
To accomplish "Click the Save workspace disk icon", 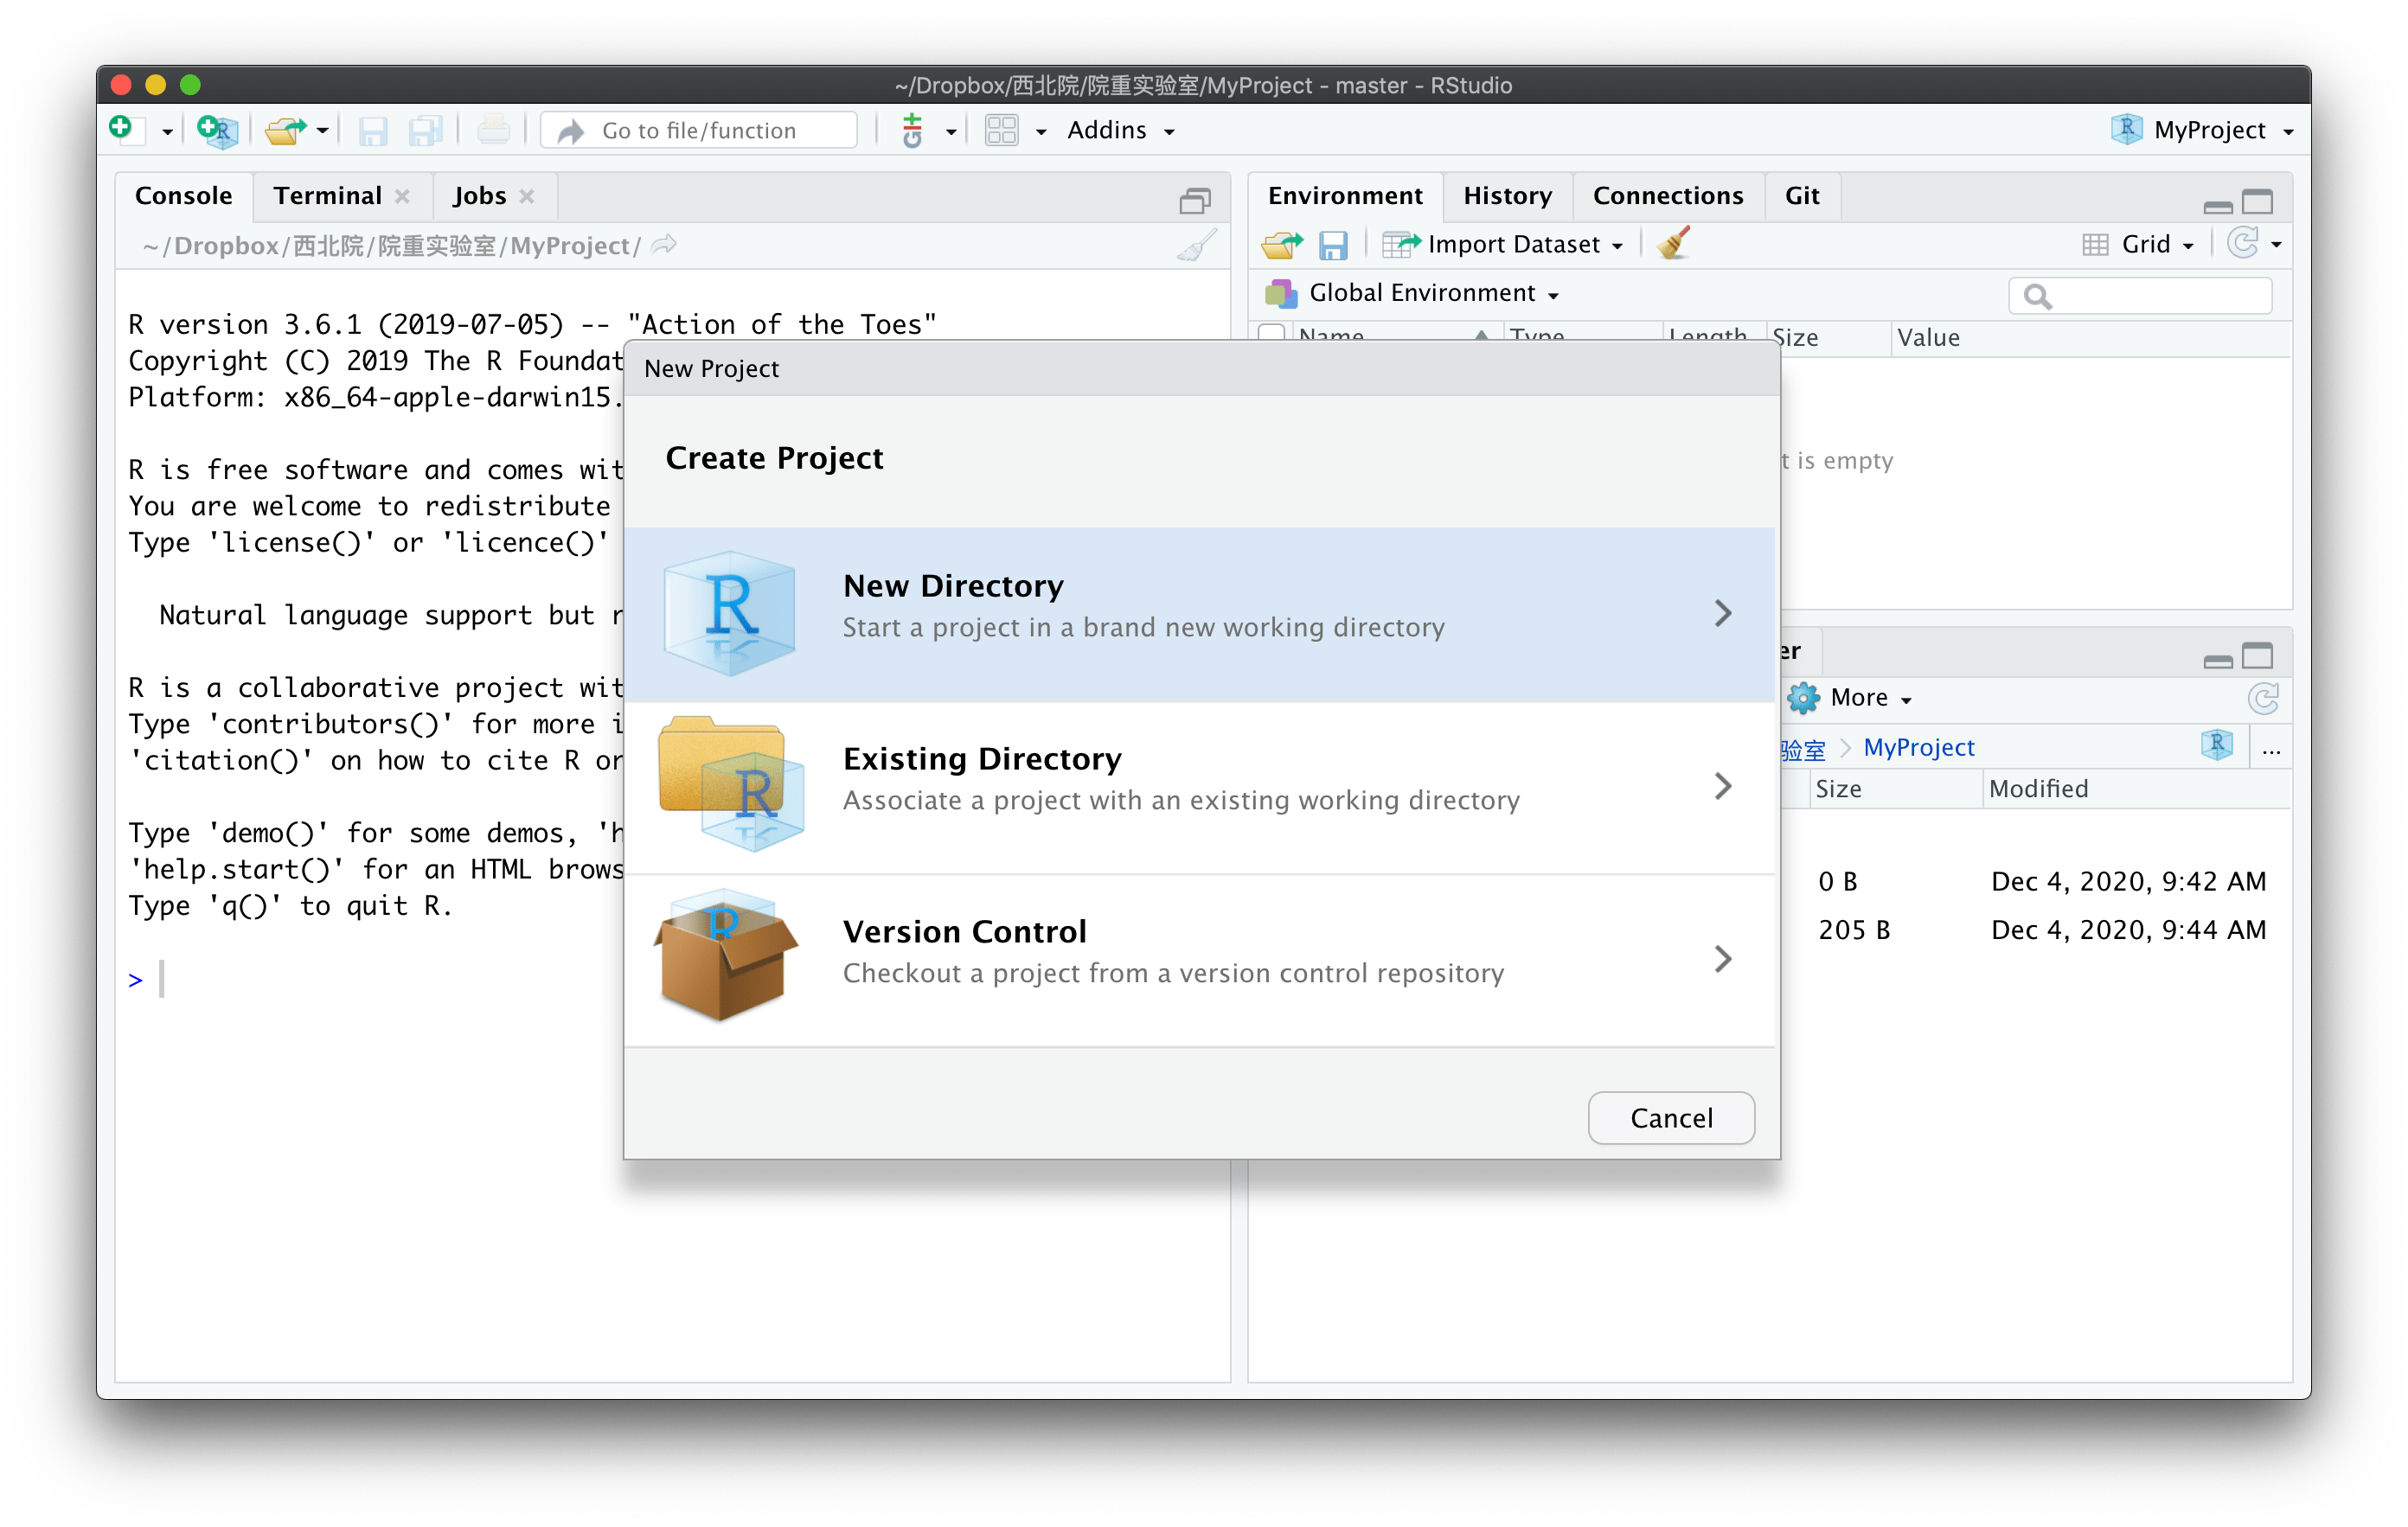I will coord(1333,245).
